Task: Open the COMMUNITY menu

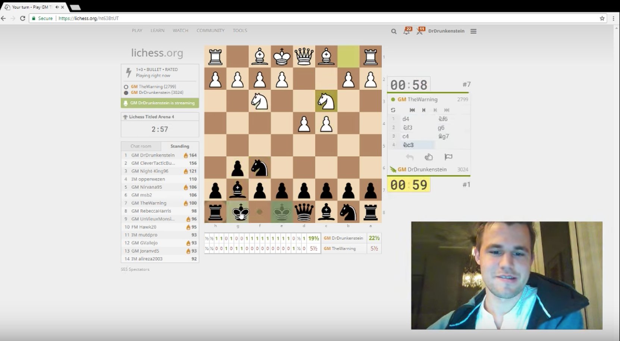Action: [x=210, y=31]
